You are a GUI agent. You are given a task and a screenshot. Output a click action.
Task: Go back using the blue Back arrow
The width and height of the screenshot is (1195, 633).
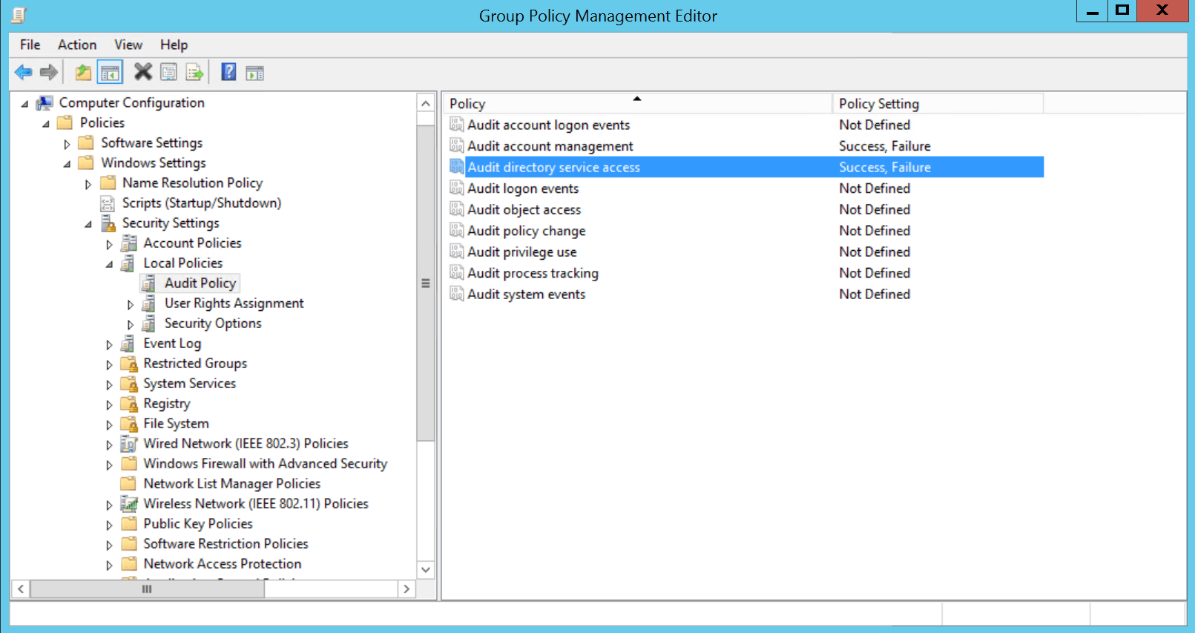pyautogui.click(x=23, y=72)
